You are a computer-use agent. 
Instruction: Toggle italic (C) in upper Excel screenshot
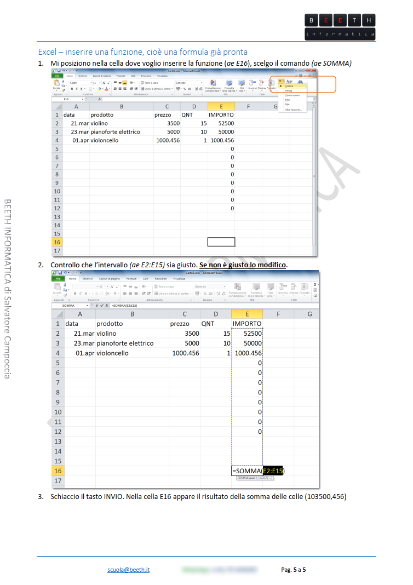pyautogui.click(x=77, y=89)
